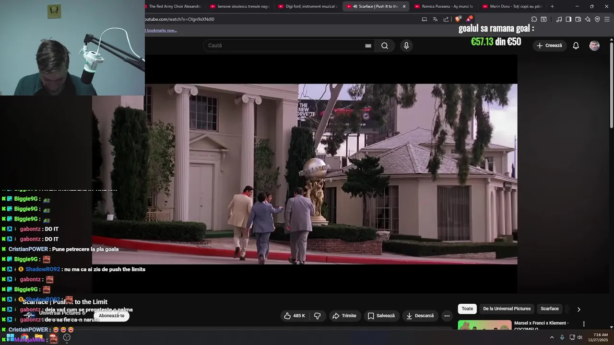Click the Brave Shields lion icon

458,19
